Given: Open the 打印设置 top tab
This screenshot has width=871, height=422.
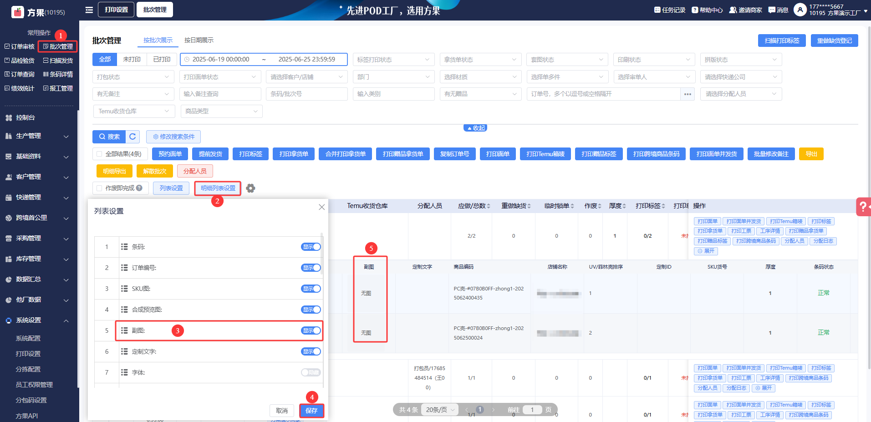Looking at the screenshot, I should (116, 10).
